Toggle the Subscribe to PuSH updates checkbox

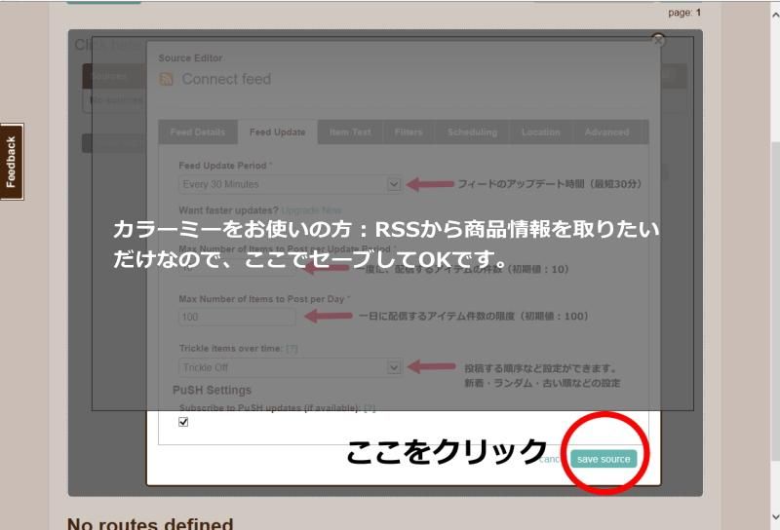pyautogui.click(x=183, y=422)
